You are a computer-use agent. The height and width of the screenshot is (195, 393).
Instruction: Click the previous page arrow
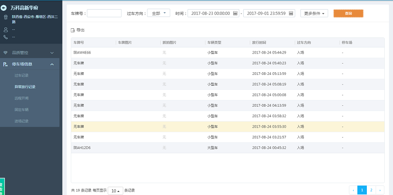[x=353, y=190]
